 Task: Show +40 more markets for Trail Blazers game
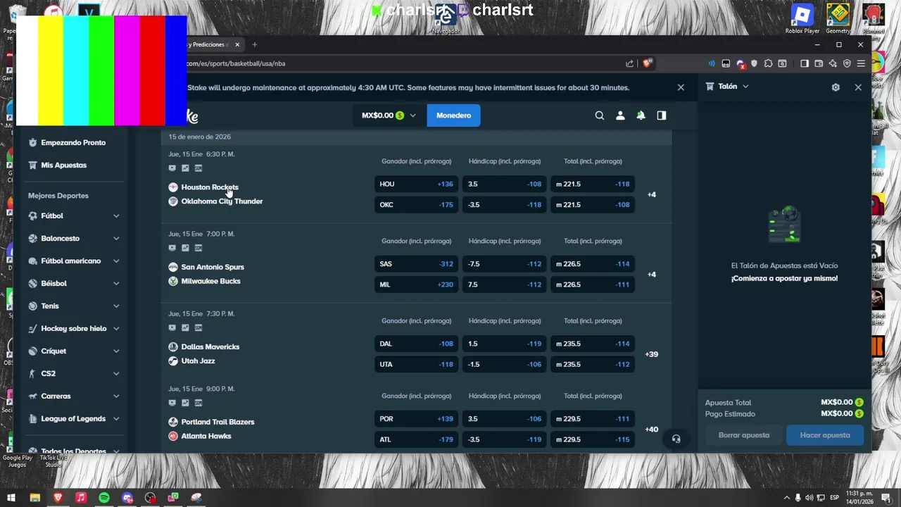tap(652, 430)
